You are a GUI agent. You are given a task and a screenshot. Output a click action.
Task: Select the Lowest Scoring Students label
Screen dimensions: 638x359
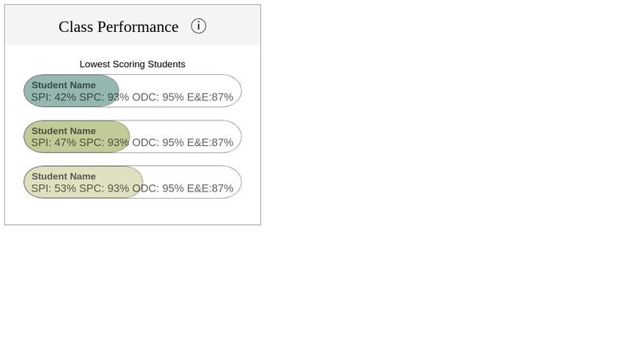[x=132, y=64]
